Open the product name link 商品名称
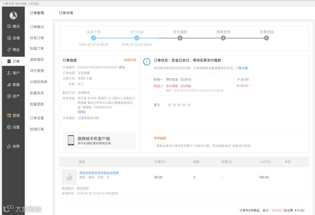Viewport: 315px width, 215px height. [x=99, y=173]
